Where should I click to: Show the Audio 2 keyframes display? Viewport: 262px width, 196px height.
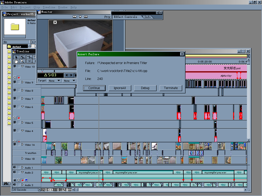[19, 180]
